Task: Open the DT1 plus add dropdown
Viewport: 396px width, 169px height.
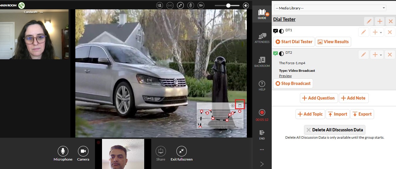Action: point(377,32)
